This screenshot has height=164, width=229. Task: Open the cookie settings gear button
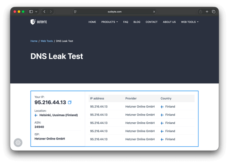click(x=18, y=142)
